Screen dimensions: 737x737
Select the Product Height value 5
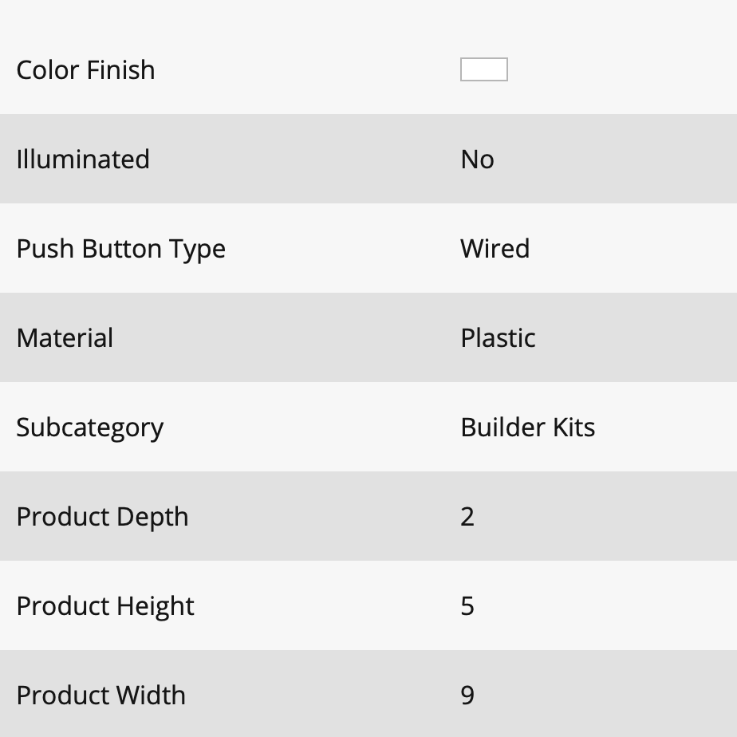coord(467,606)
